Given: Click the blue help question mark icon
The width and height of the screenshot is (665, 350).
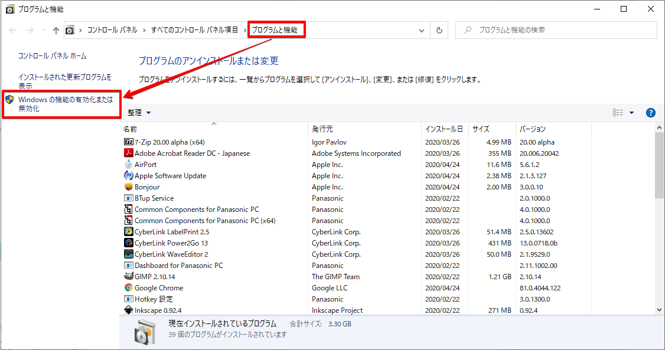Looking at the screenshot, I should [651, 113].
